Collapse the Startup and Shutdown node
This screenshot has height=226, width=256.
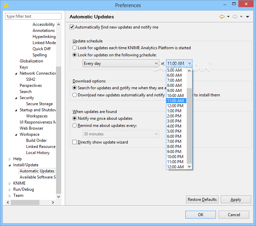[16, 110]
